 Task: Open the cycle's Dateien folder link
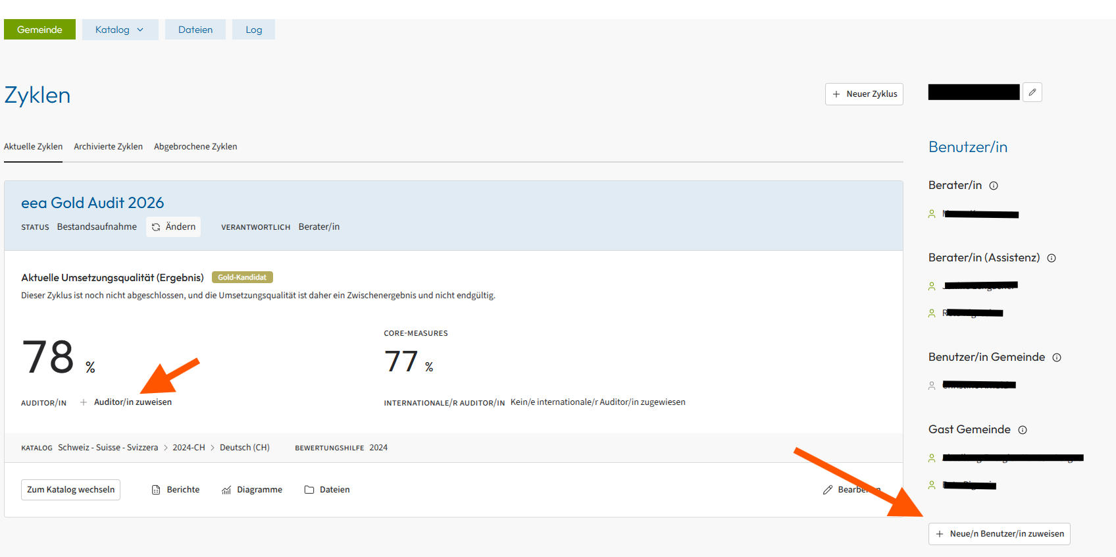pyautogui.click(x=327, y=490)
